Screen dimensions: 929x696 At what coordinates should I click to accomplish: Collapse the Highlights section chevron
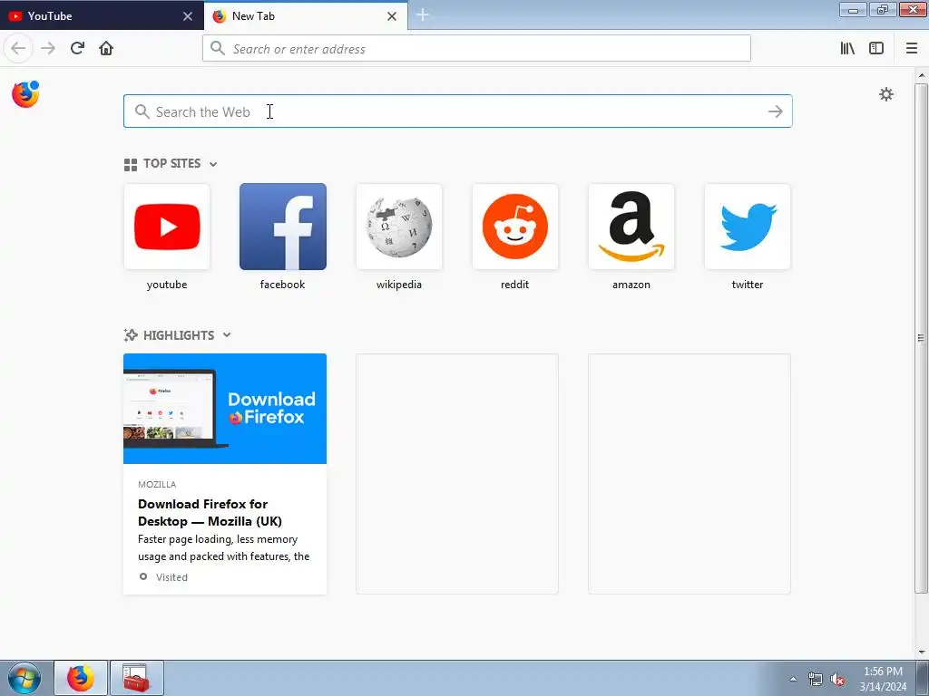point(226,335)
